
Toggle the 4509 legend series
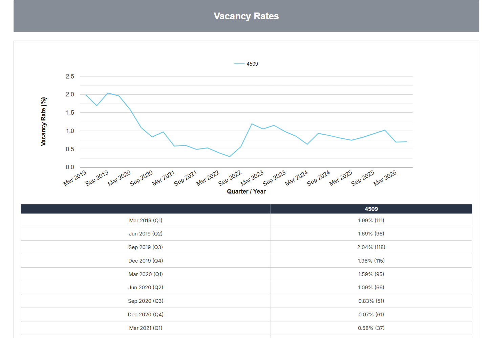tap(246, 64)
